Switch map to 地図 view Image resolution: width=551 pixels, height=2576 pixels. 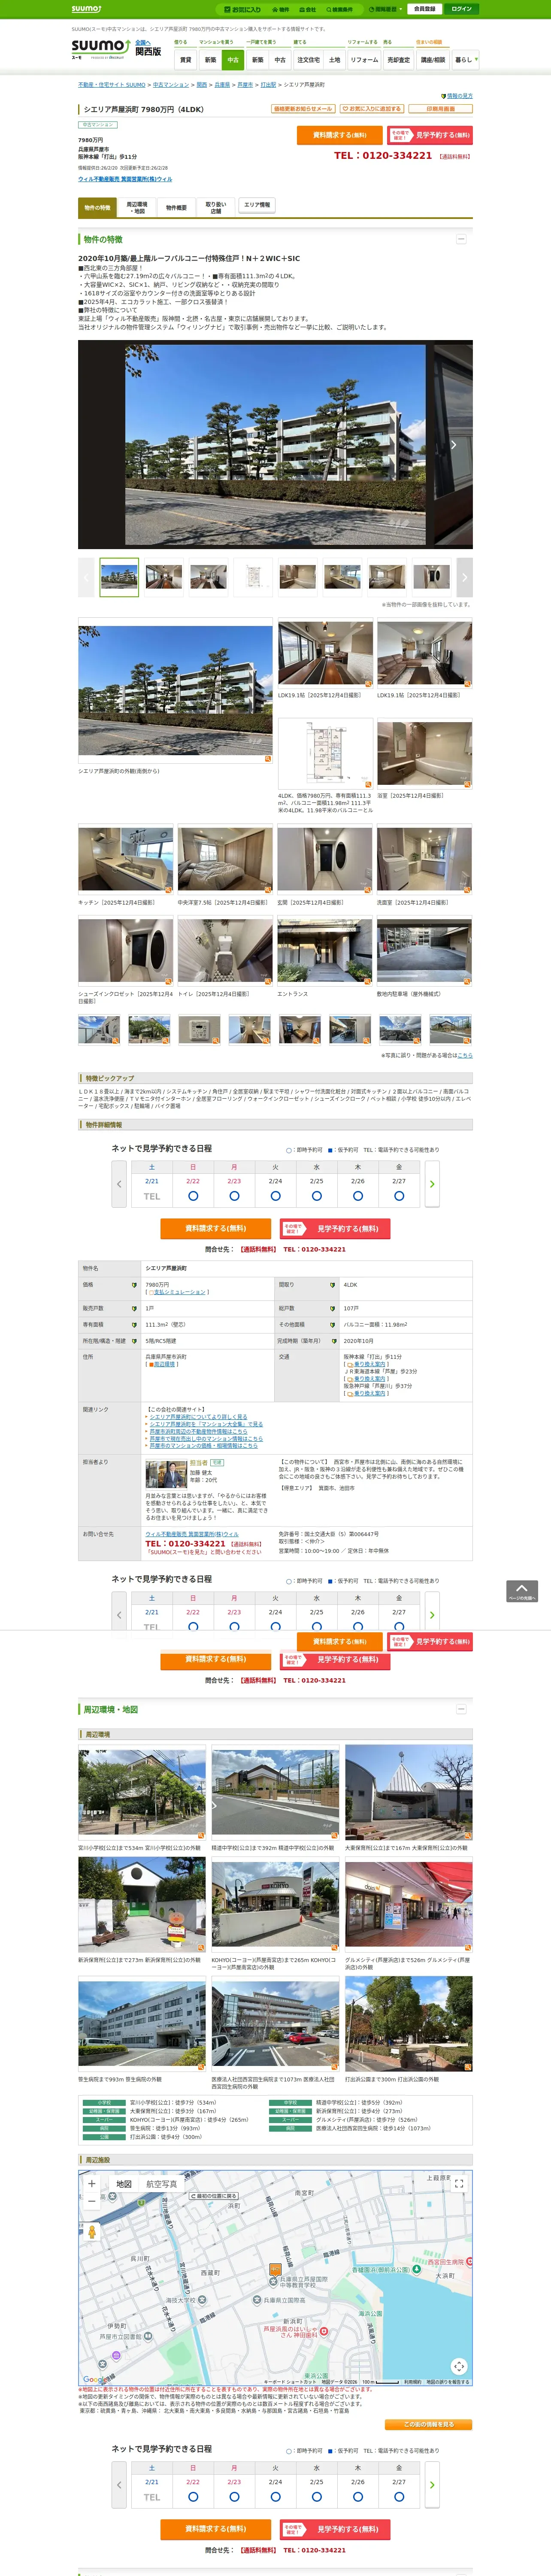124,2184
